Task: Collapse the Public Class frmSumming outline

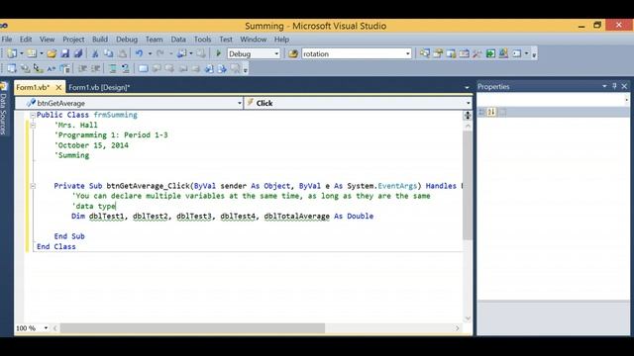Action: pos(33,115)
